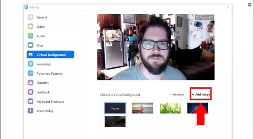Click the webcam video preview
Image resolution: width=254 pixels, height=139 pixels.
(x=156, y=47)
